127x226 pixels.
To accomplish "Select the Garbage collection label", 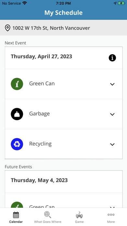I will click(x=40, y=114).
